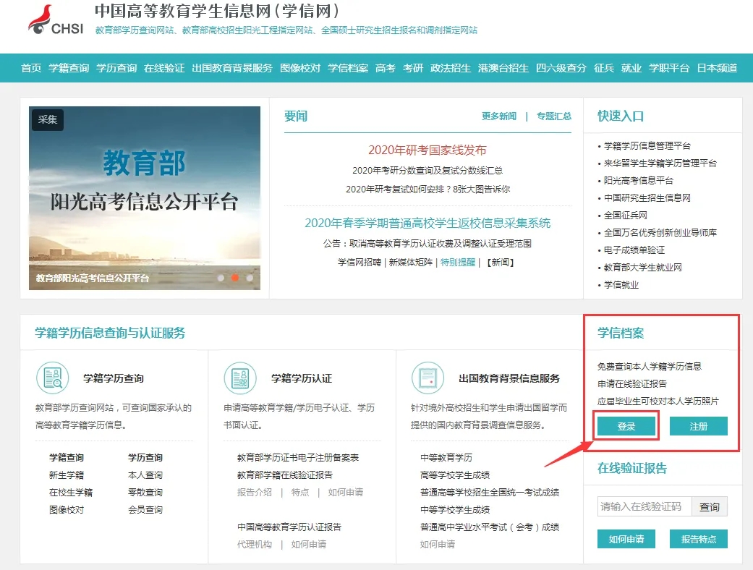Image resolution: width=753 pixels, height=570 pixels.
Task: Click the 学籍学历认证 certificate icon
Action: click(x=240, y=378)
